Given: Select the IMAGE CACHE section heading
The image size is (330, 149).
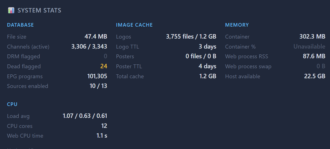Looking at the screenshot, I should [x=134, y=25].
